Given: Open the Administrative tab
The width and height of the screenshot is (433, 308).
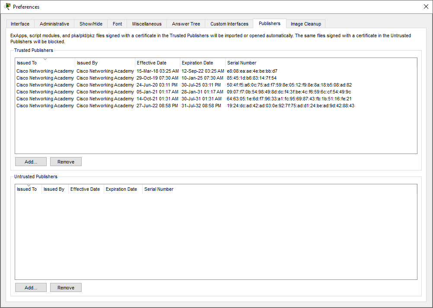Looking at the screenshot, I should pos(54,24).
